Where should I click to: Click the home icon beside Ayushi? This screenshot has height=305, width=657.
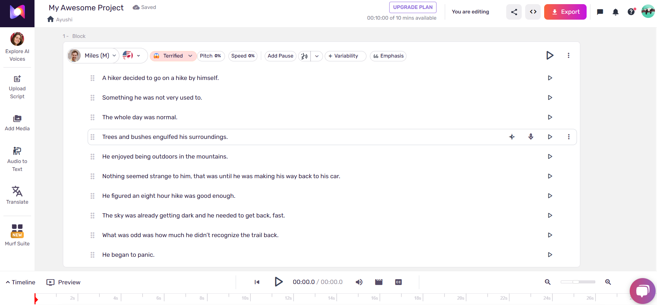coord(51,19)
